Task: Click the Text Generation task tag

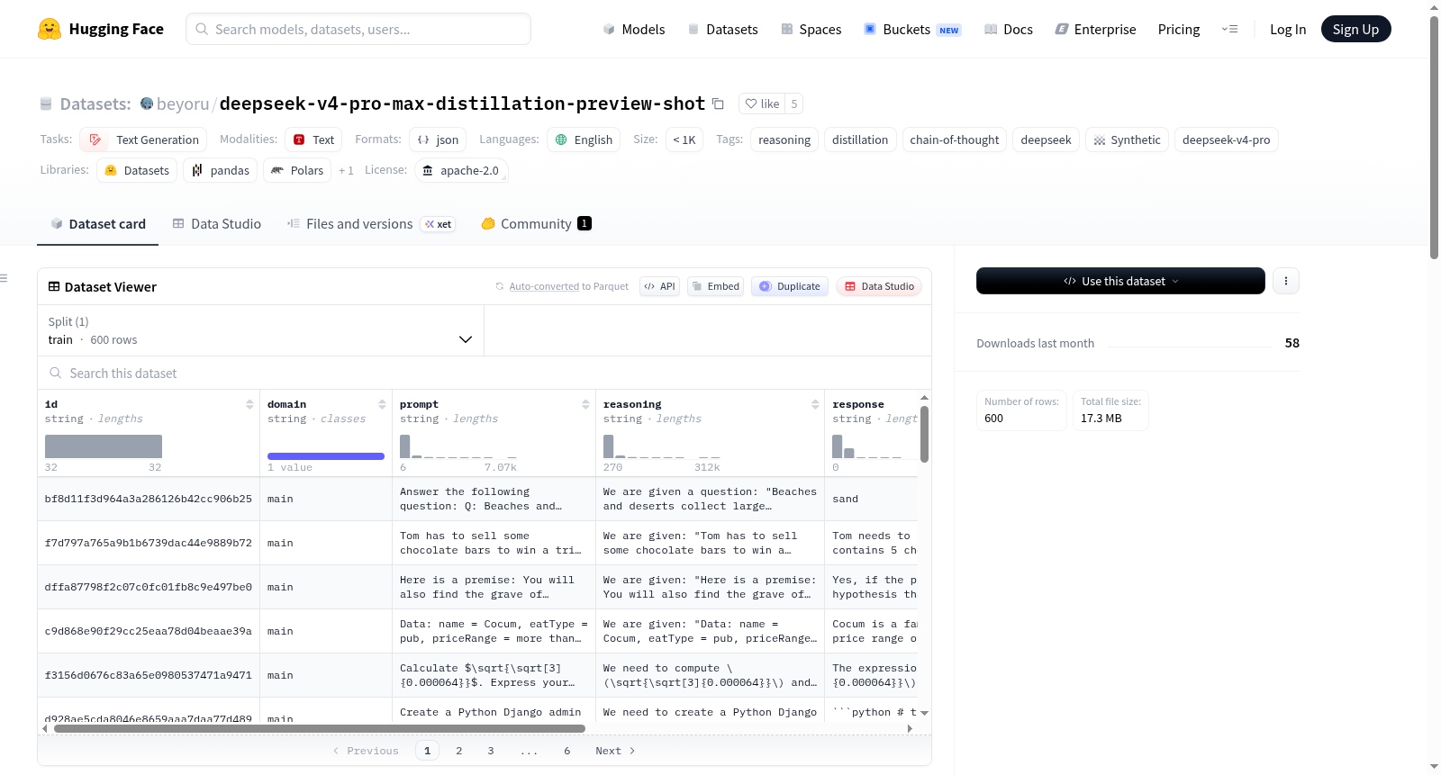Action: 143,140
